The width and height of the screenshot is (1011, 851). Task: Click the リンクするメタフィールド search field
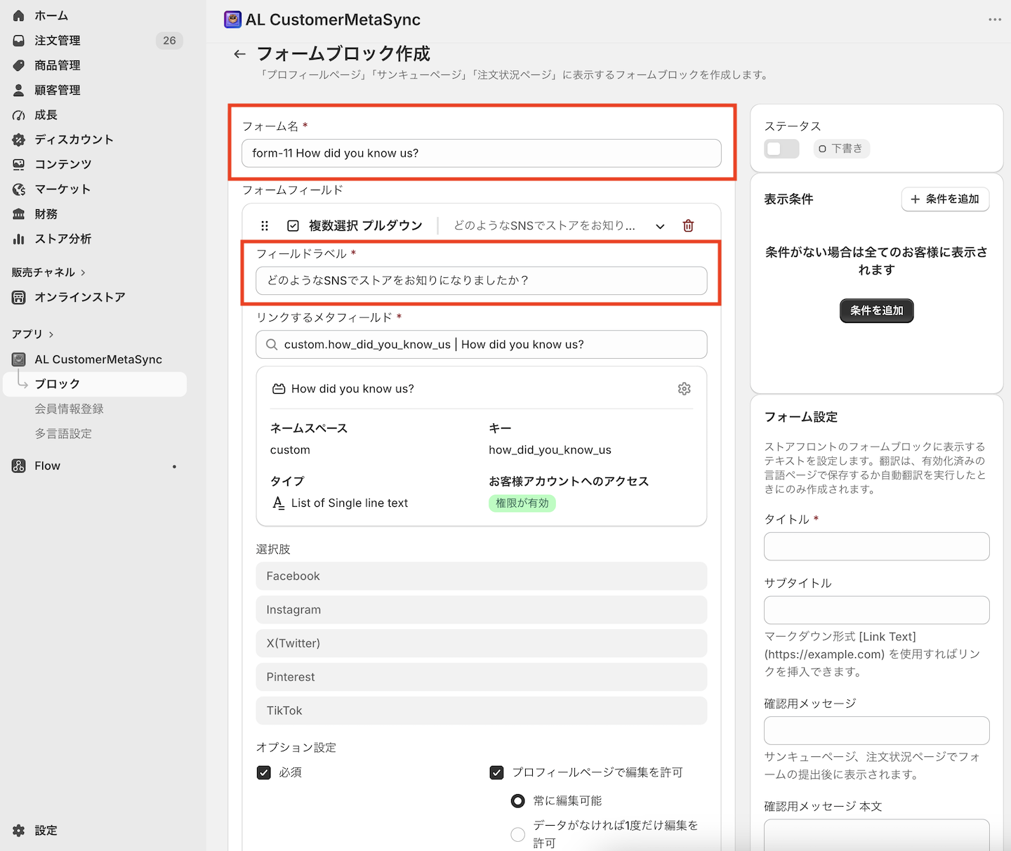pyautogui.click(x=482, y=344)
